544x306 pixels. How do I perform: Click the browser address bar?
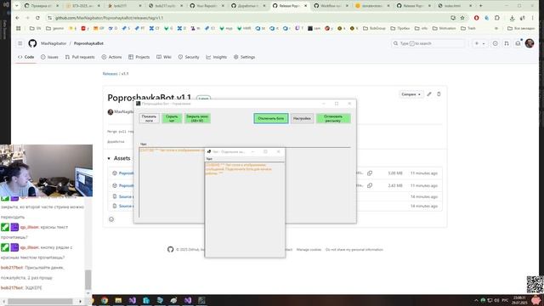pyautogui.click(x=250, y=18)
